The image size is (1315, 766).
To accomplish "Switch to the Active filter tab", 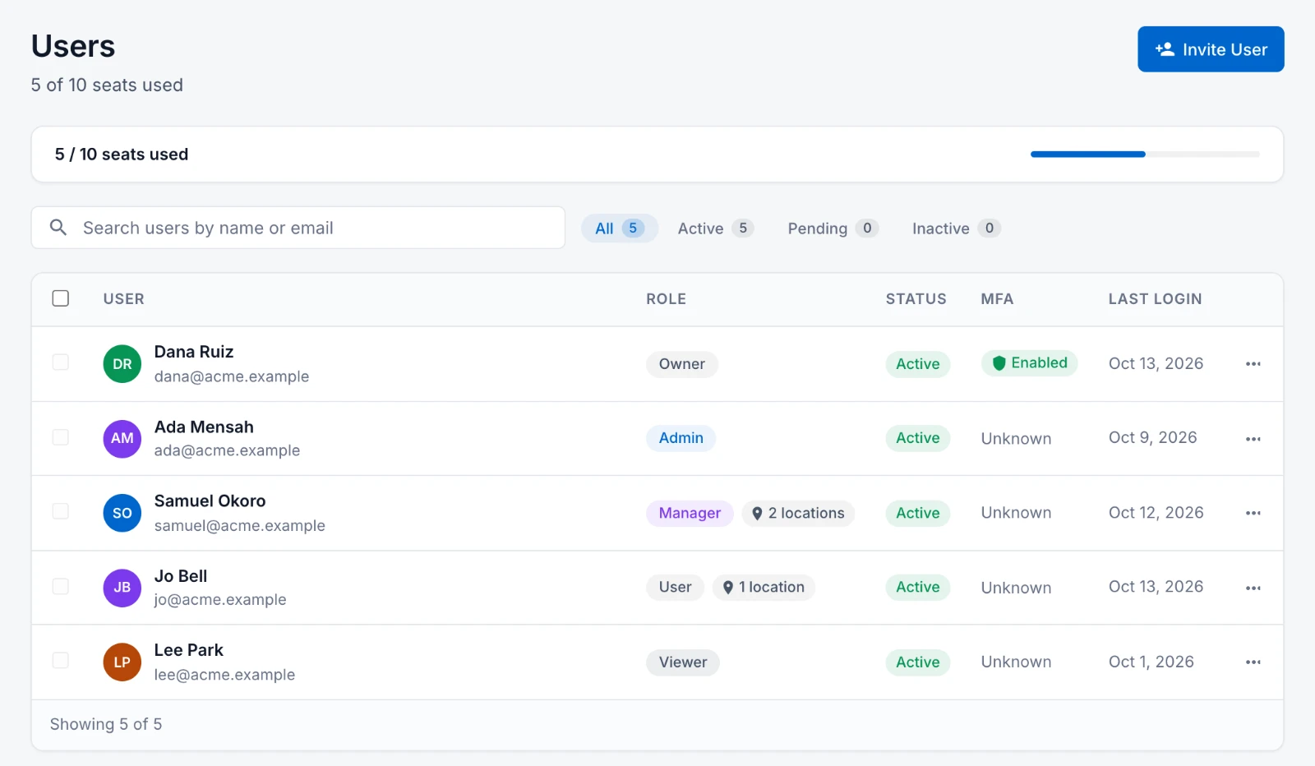I will coord(715,228).
